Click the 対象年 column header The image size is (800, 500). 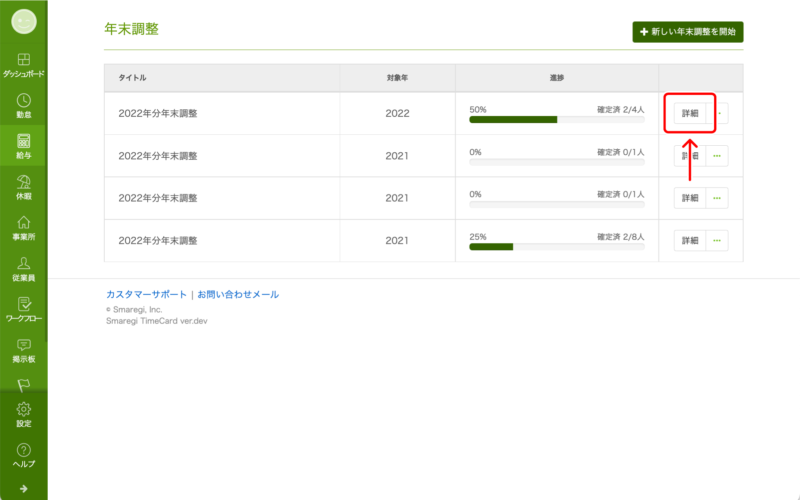coord(397,78)
